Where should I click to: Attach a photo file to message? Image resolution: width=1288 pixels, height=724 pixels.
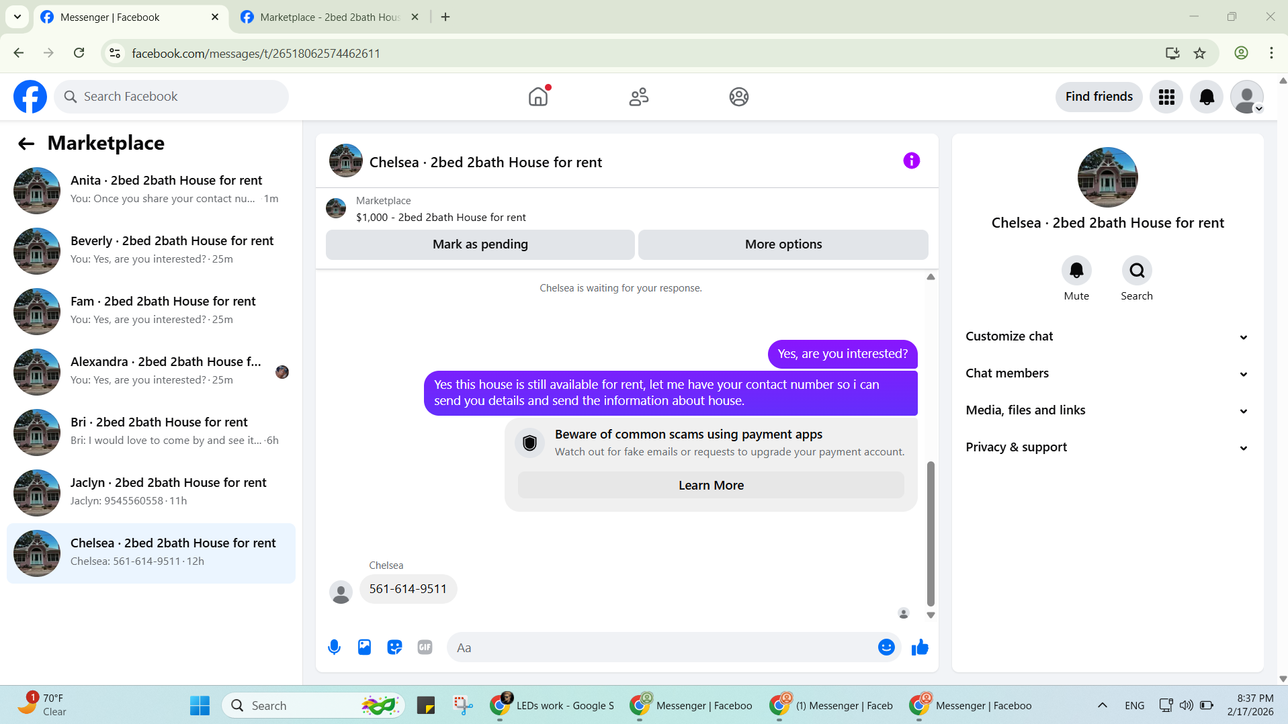pos(364,647)
